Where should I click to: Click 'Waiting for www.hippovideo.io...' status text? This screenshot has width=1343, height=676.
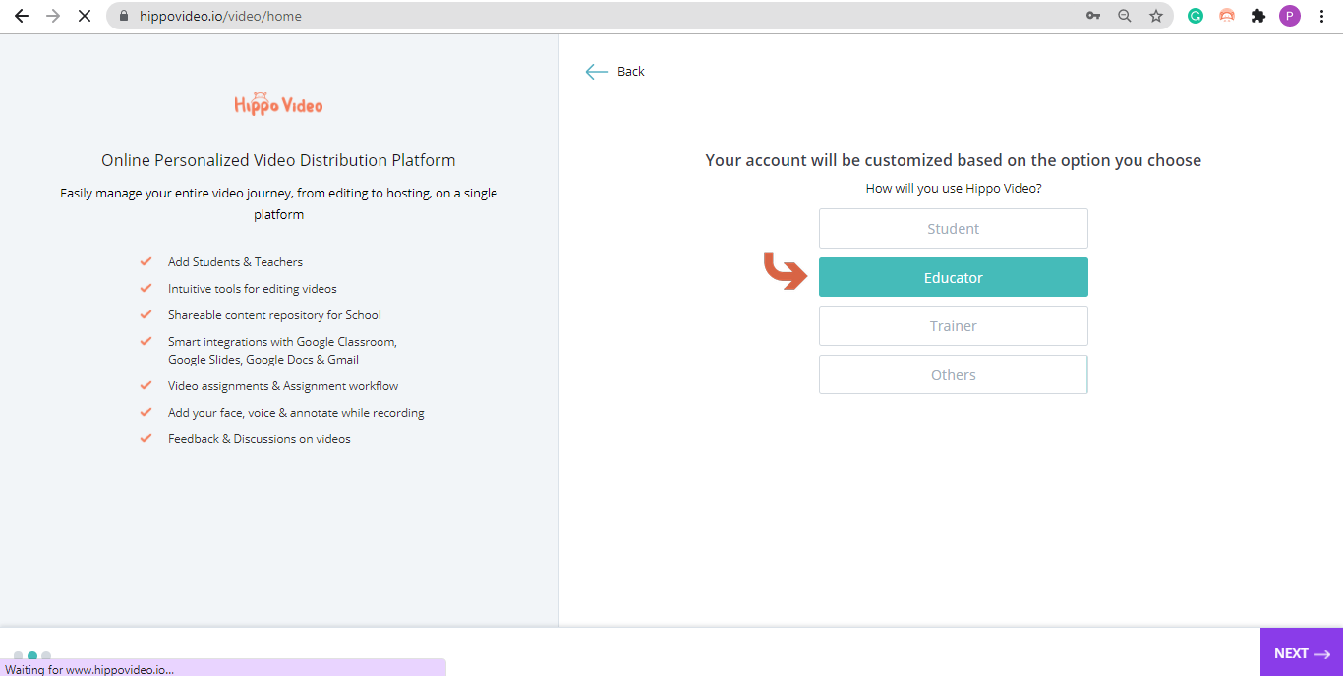click(89, 669)
